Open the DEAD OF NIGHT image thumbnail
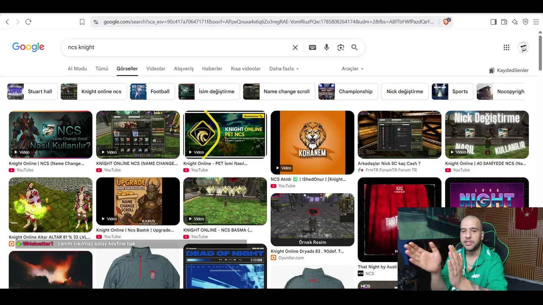This screenshot has height=305, width=543. point(225,266)
